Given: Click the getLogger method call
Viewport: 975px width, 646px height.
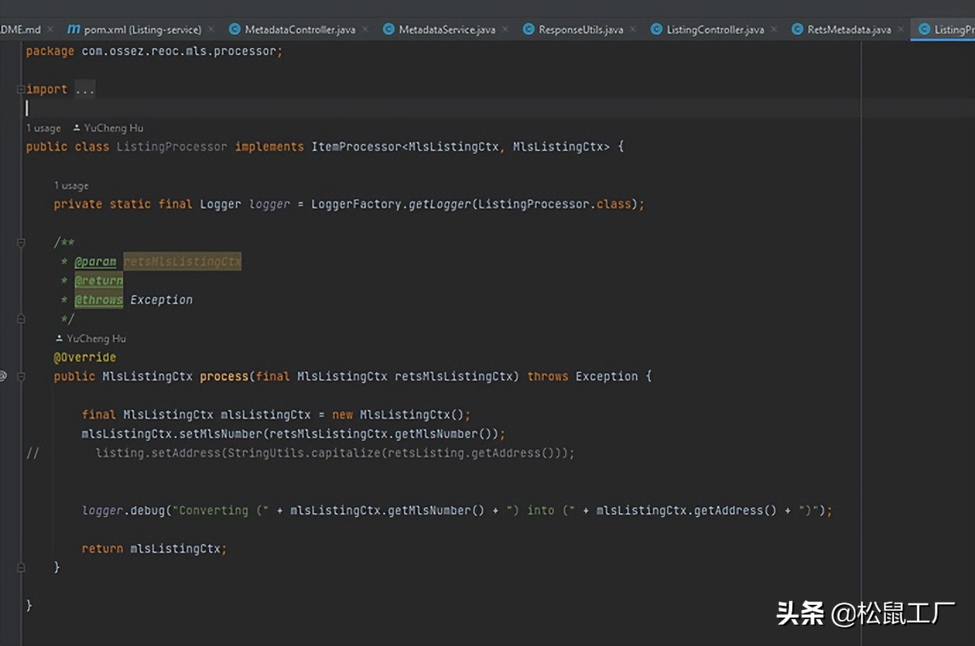Looking at the screenshot, I should pos(439,204).
